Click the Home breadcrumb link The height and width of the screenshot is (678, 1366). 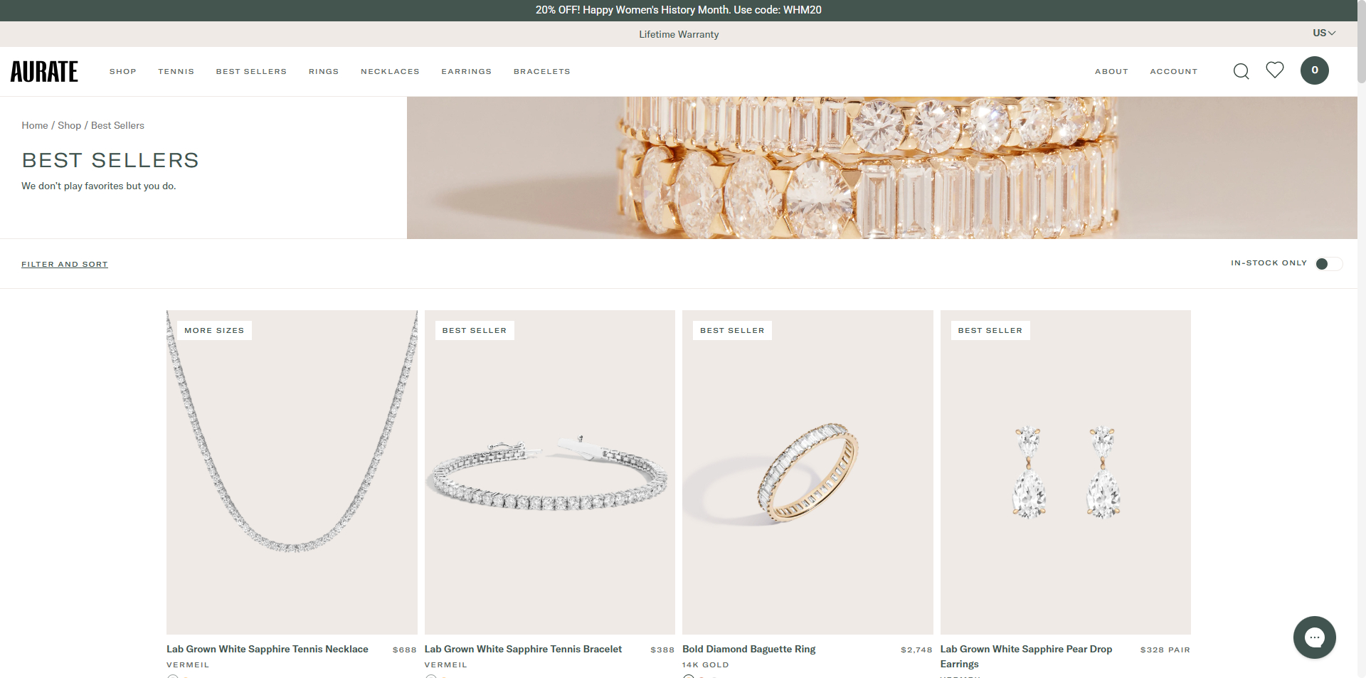coord(35,126)
